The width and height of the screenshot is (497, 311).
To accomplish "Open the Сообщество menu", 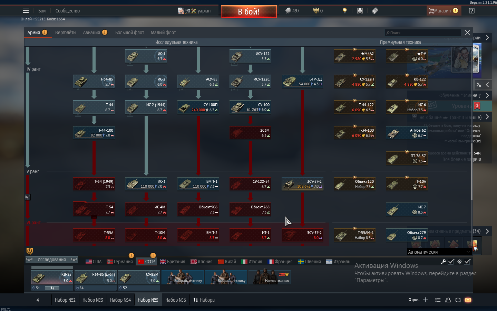I will point(68,11).
